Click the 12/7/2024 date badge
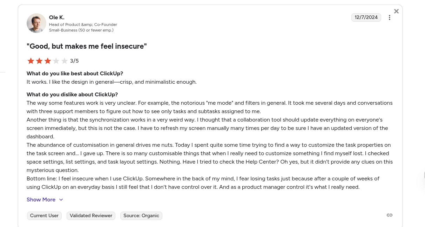The height and width of the screenshot is (227, 425). [366, 18]
